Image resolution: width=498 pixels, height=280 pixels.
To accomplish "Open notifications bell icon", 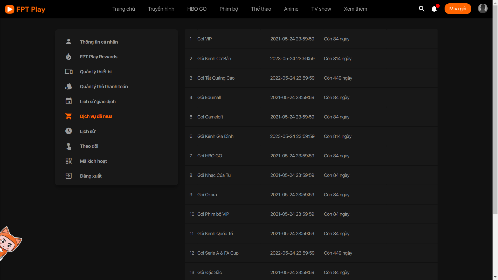I will tap(434, 9).
